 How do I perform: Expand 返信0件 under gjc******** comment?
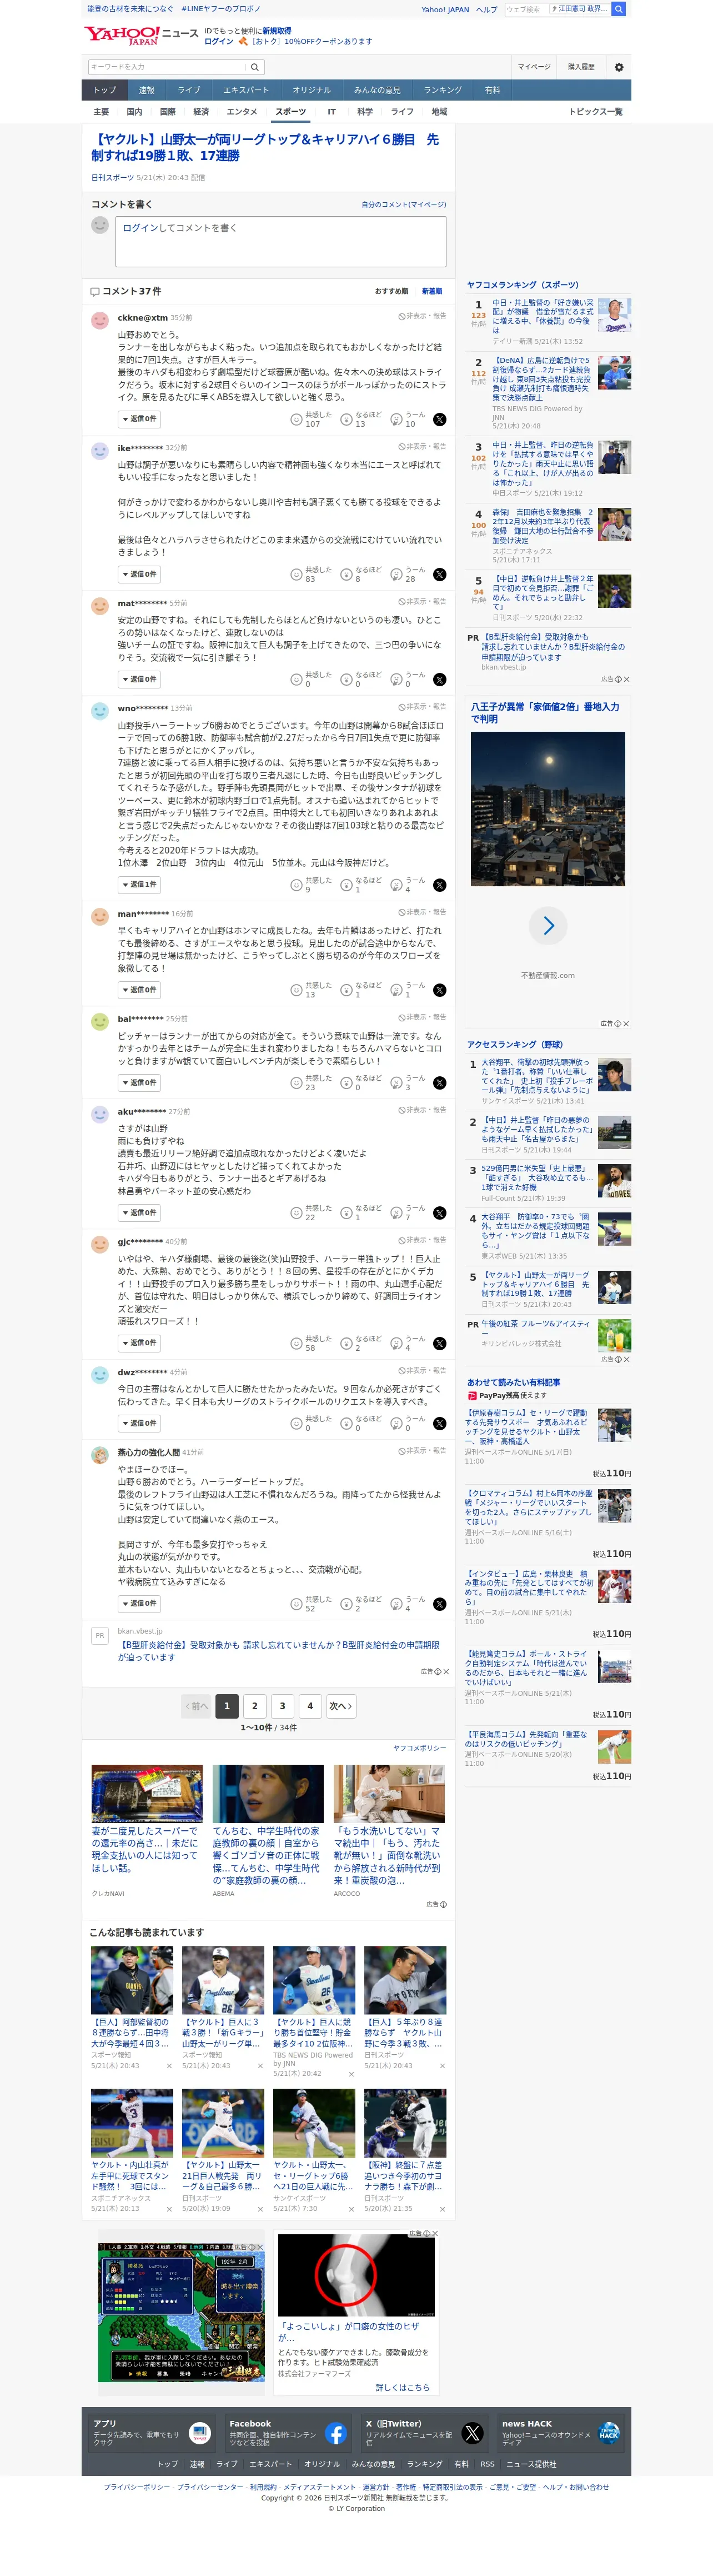tap(139, 1343)
